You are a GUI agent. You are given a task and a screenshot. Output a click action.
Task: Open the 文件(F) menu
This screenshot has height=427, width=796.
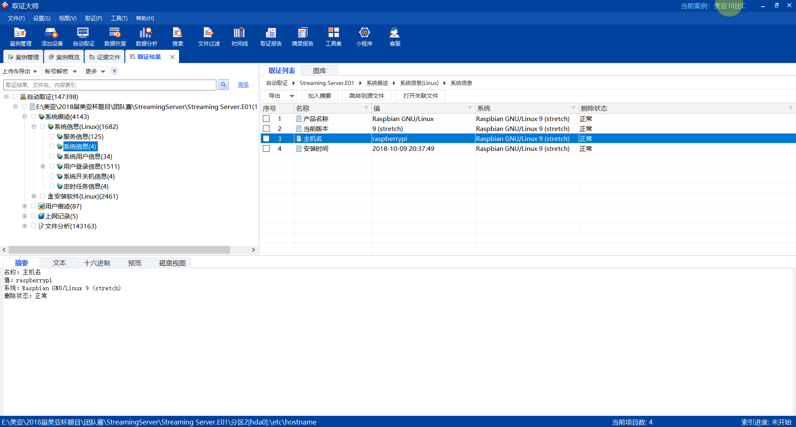(16, 18)
